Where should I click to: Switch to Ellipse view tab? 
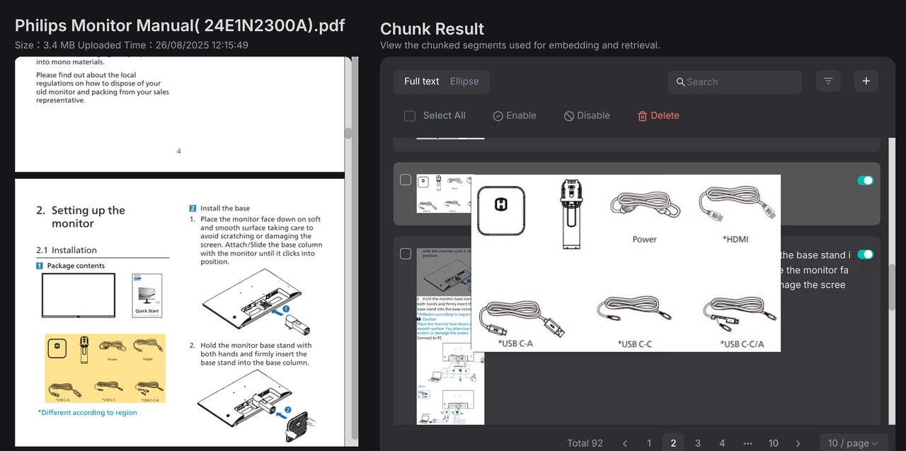click(x=464, y=81)
